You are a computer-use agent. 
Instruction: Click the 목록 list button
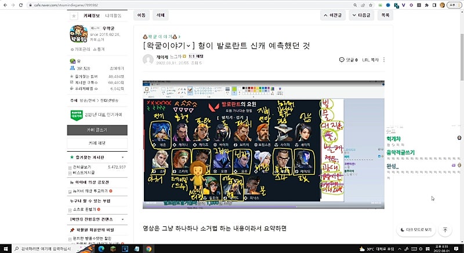(x=385, y=15)
